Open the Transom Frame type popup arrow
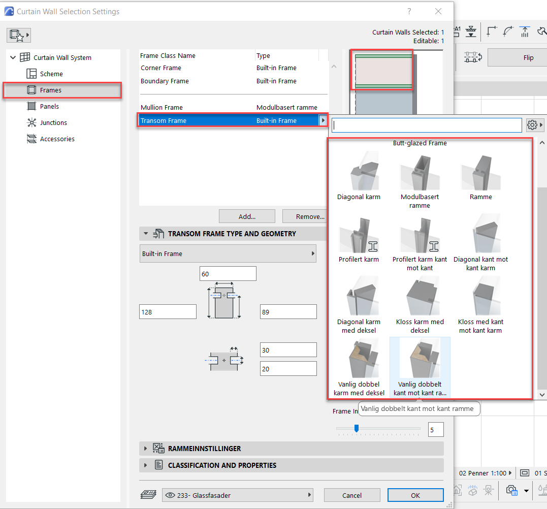547x509 pixels. (x=323, y=120)
